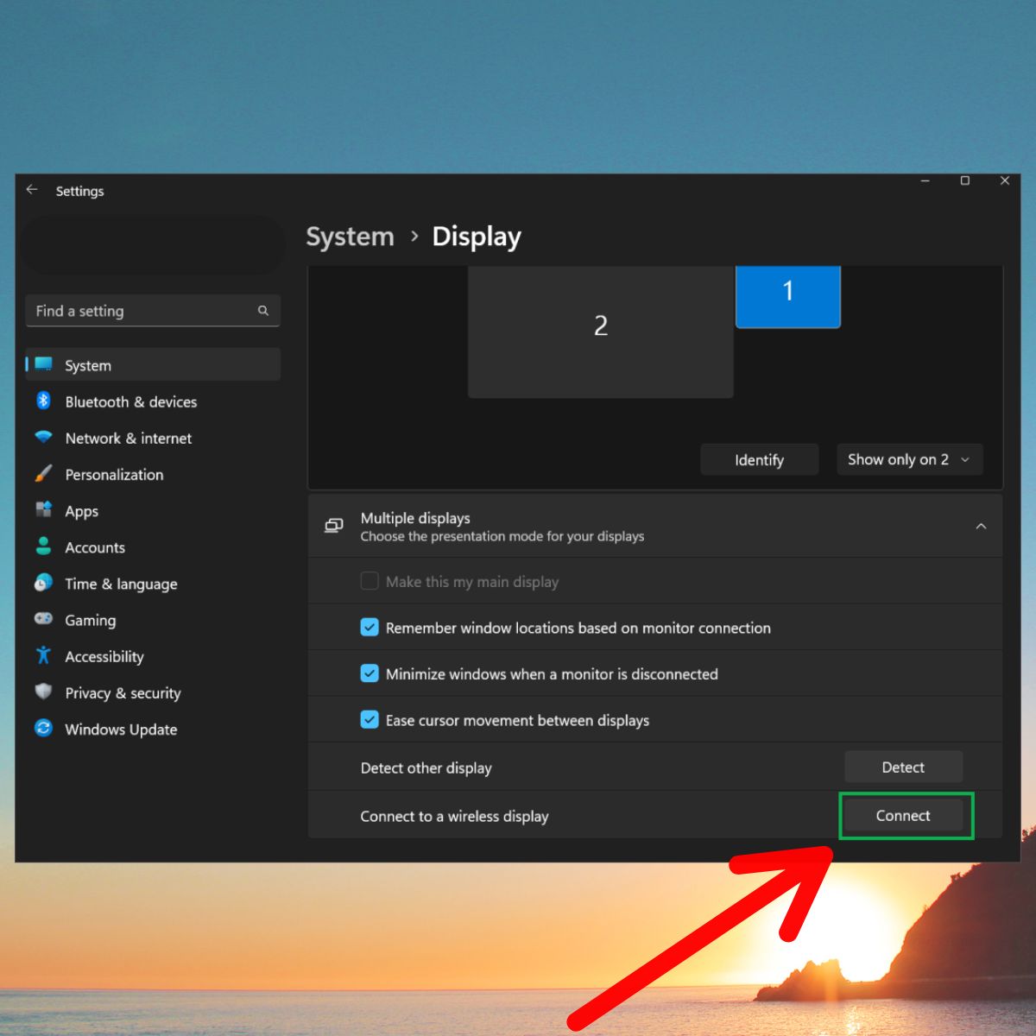
Task: Click the Privacy shield icon
Action: (43, 692)
